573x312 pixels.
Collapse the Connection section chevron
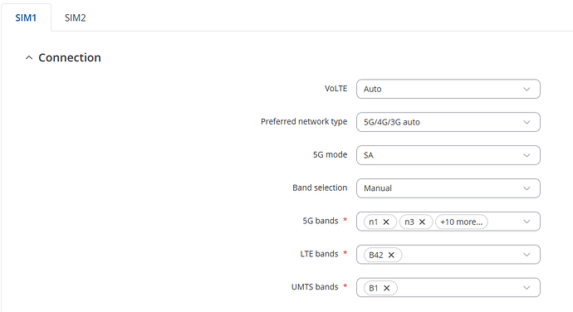coord(29,58)
